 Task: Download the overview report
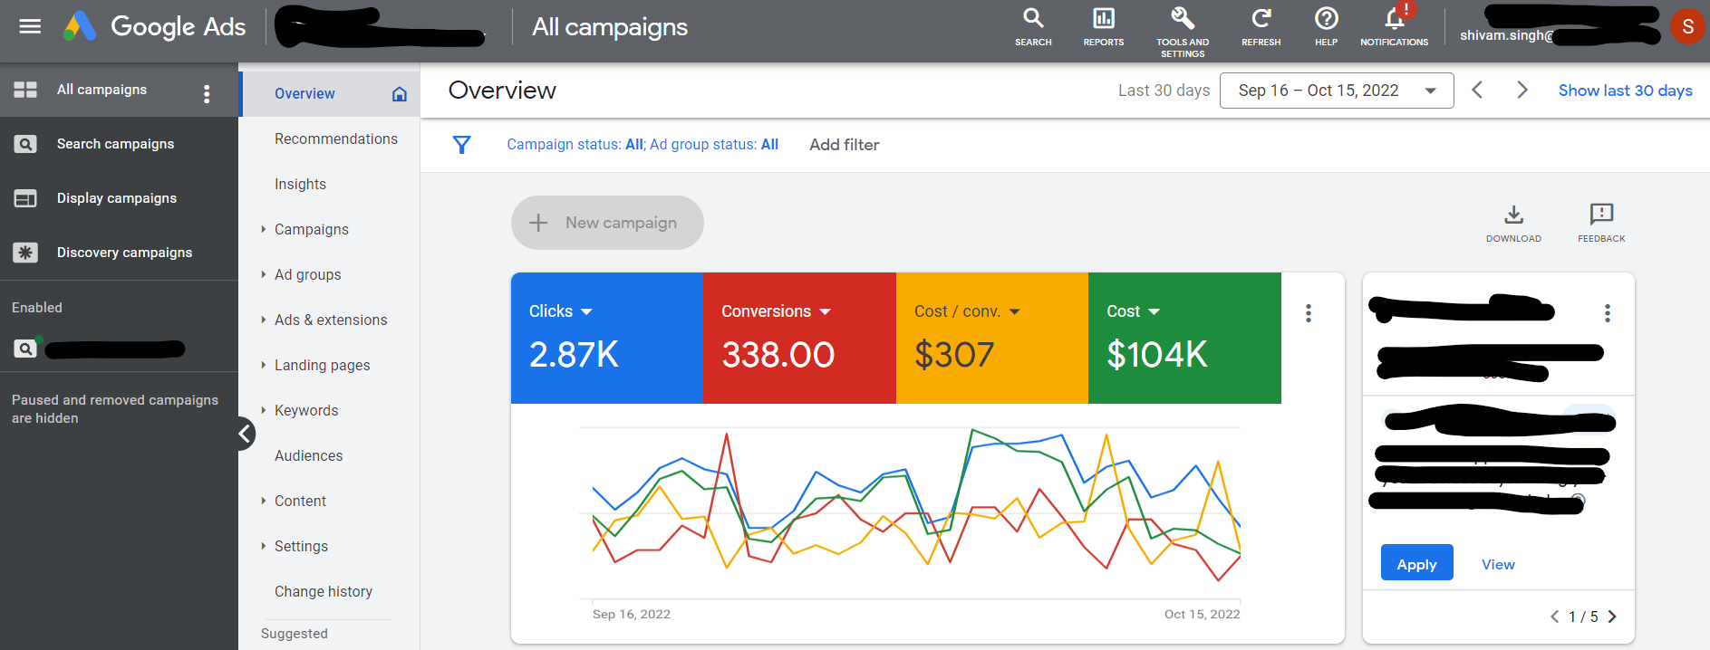1513,223
